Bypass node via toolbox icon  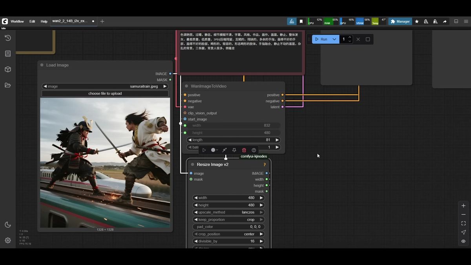[x=225, y=150]
